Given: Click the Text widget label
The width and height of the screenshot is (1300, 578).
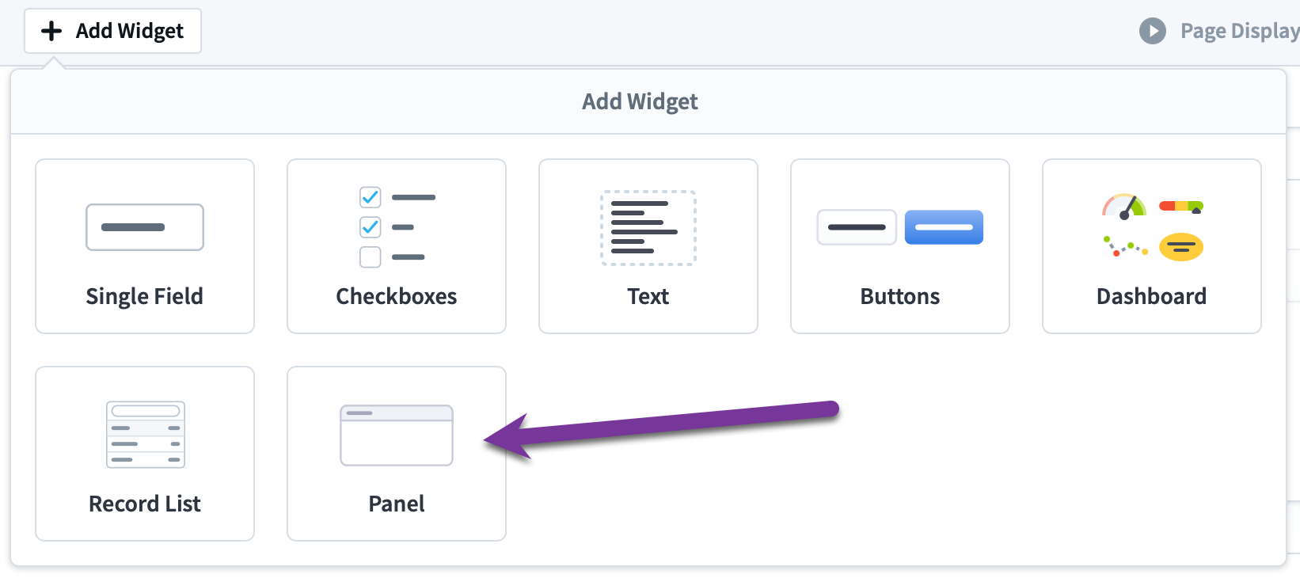Looking at the screenshot, I should pos(648,296).
